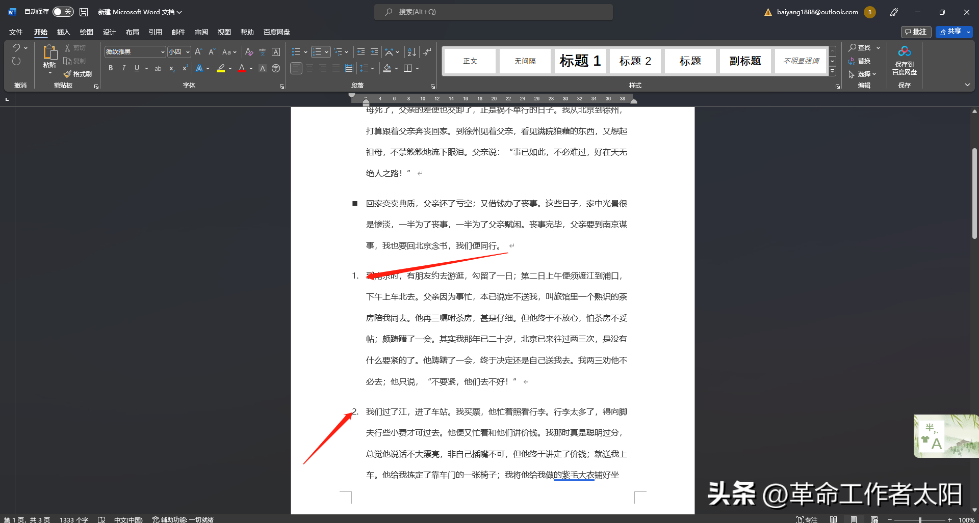Click the Replace (替换) button
The width and height of the screenshot is (979, 523).
point(860,61)
